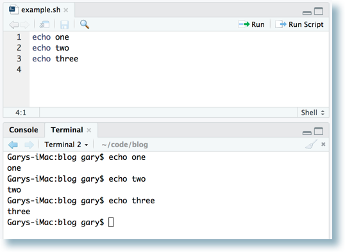Open find/replace with magnifying glass icon

pyautogui.click(x=85, y=24)
